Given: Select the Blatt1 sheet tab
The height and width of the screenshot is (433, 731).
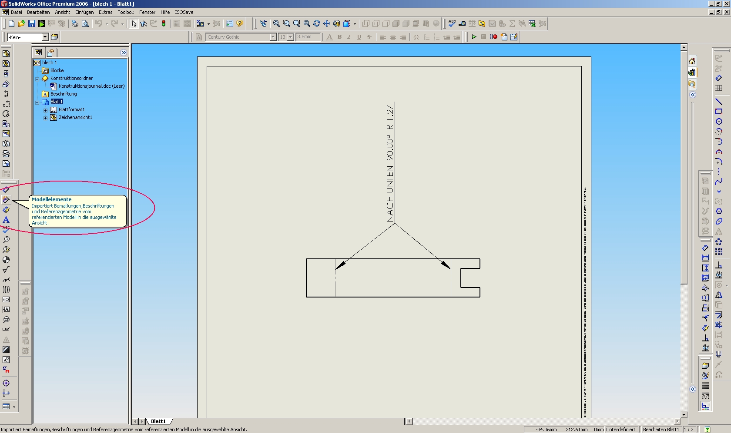Looking at the screenshot, I should click(158, 421).
